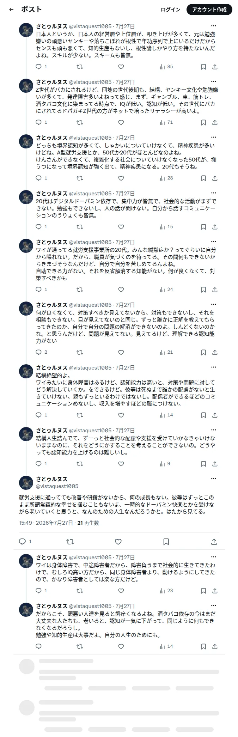Open @vistaquest1005 handle on the main post
Viewport: 238px width, 737px height.
pyautogui.click(x=57, y=486)
